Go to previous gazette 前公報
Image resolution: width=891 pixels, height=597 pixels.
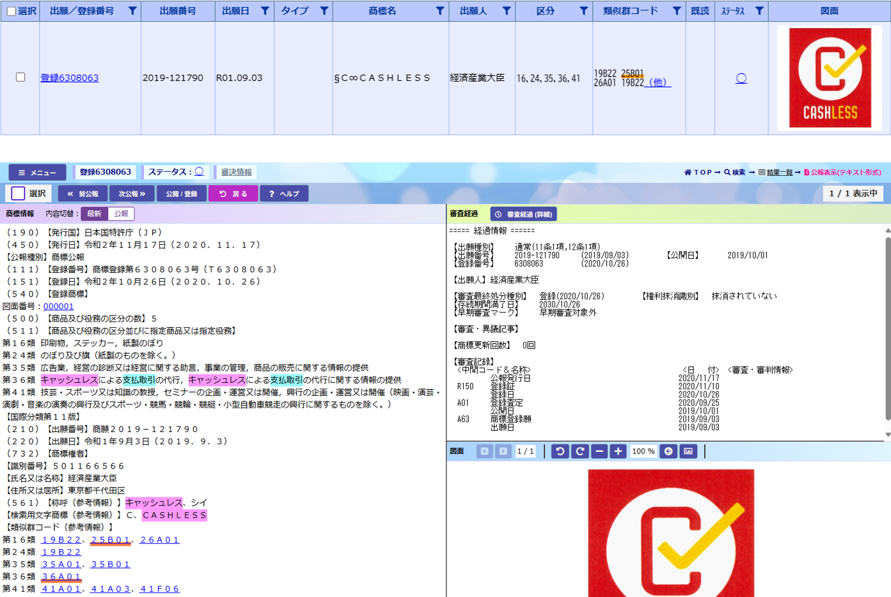83,193
